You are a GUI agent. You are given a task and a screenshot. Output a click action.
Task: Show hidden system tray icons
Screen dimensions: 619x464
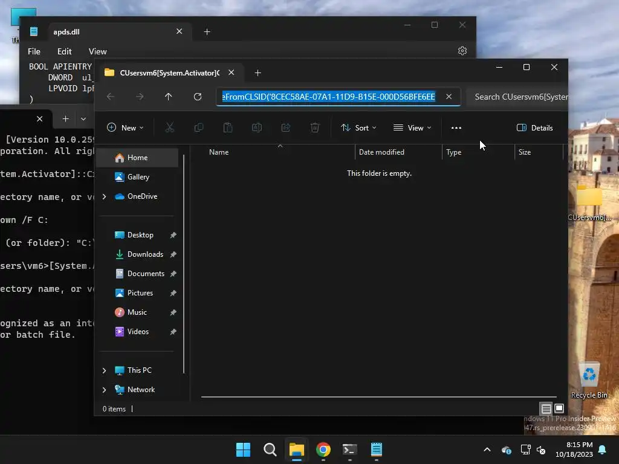point(487,449)
